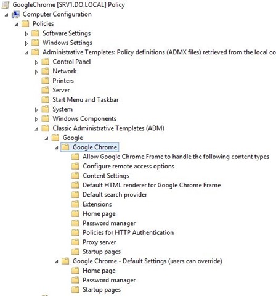Click the Policies folder icon
The width and height of the screenshot is (276, 296).
click(25, 23)
